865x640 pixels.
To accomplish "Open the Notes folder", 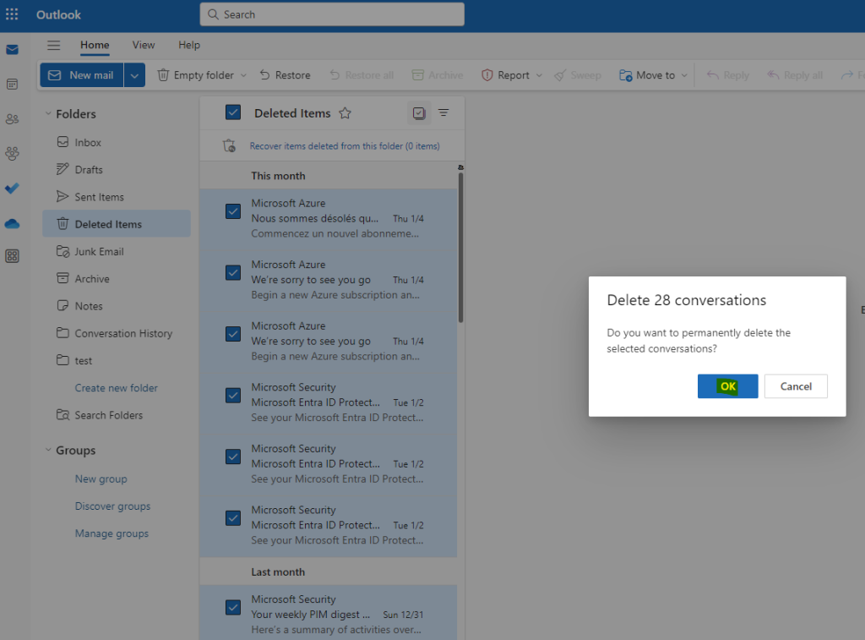I will point(117,306).
